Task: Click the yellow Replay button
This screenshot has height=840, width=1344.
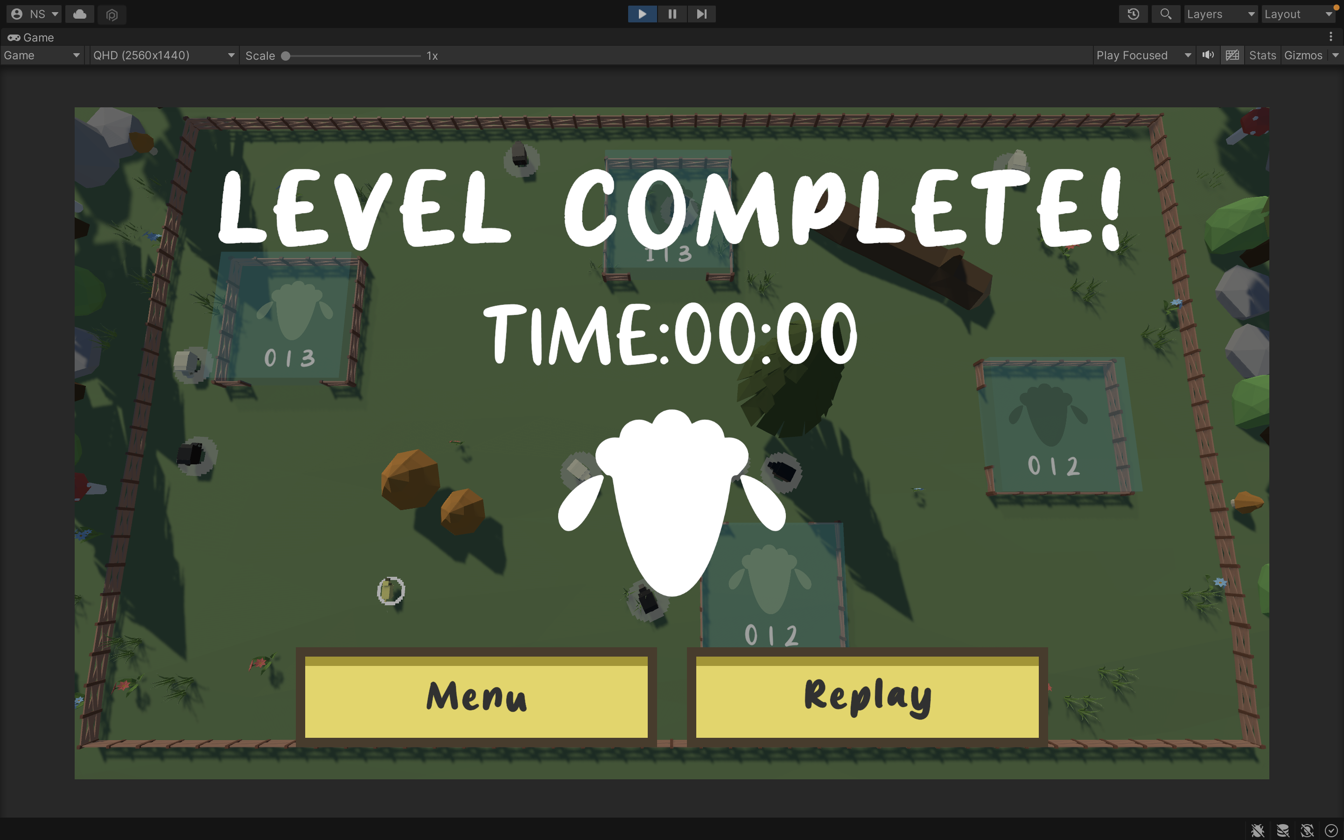Action: (x=867, y=697)
